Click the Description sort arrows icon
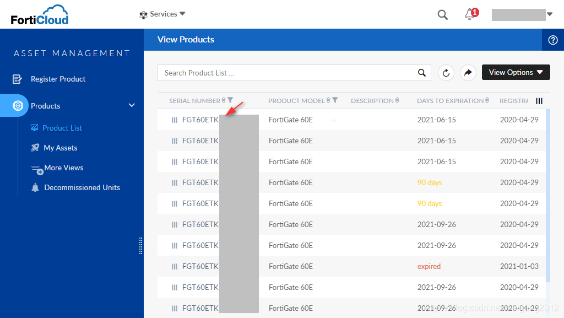The height and width of the screenshot is (318, 564). (397, 100)
